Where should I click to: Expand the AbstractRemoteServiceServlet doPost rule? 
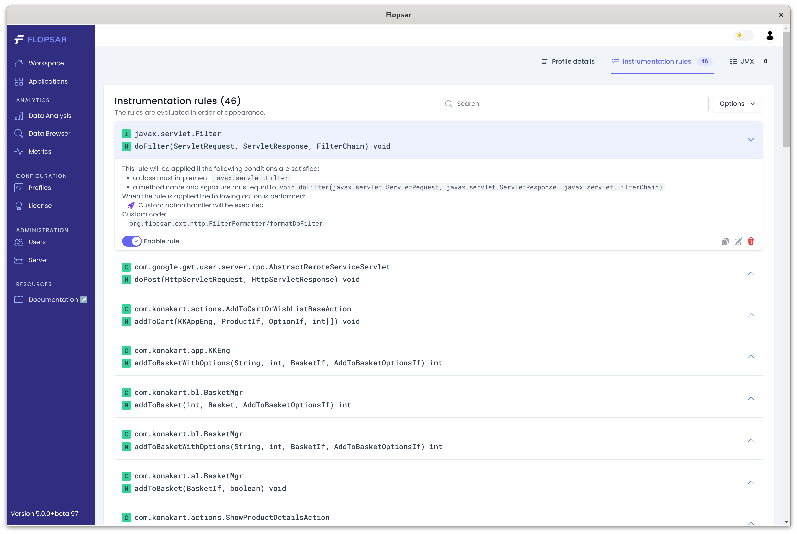coord(751,273)
